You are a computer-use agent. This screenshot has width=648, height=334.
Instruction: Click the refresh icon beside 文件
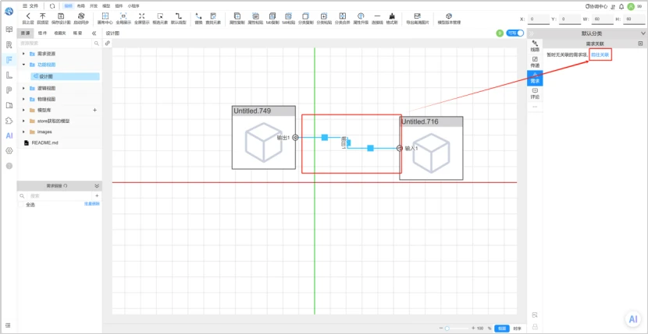52,6
